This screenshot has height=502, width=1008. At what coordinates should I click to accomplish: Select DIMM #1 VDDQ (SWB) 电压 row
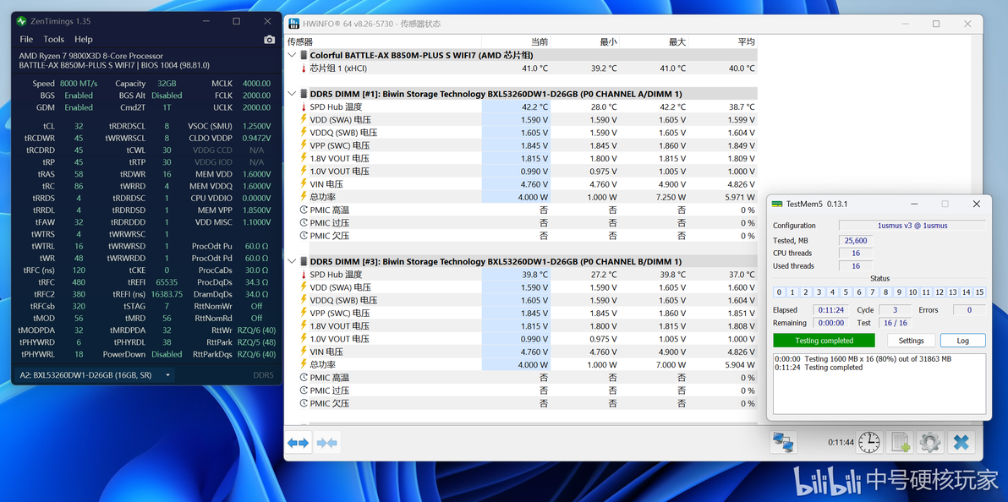[522, 133]
